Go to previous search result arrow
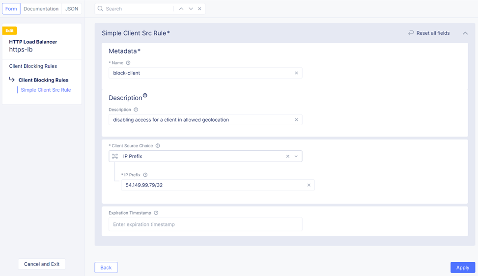 click(181, 9)
